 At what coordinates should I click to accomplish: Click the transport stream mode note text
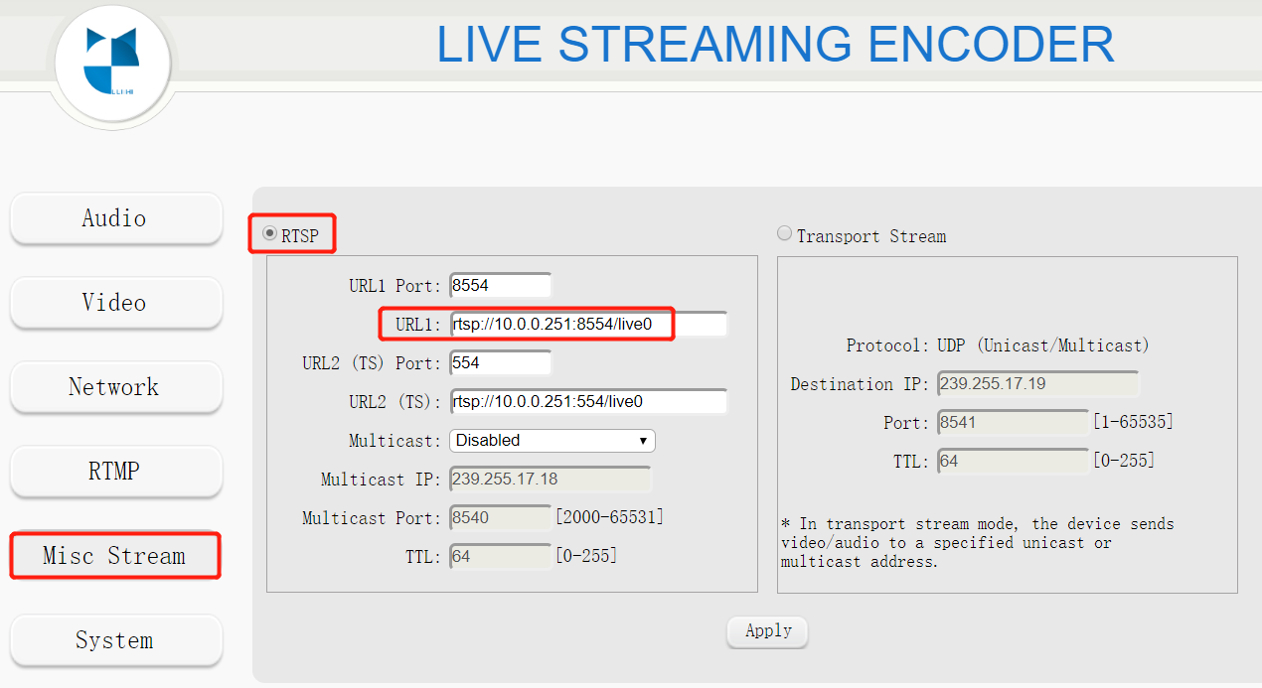click(x=978, y=542)
